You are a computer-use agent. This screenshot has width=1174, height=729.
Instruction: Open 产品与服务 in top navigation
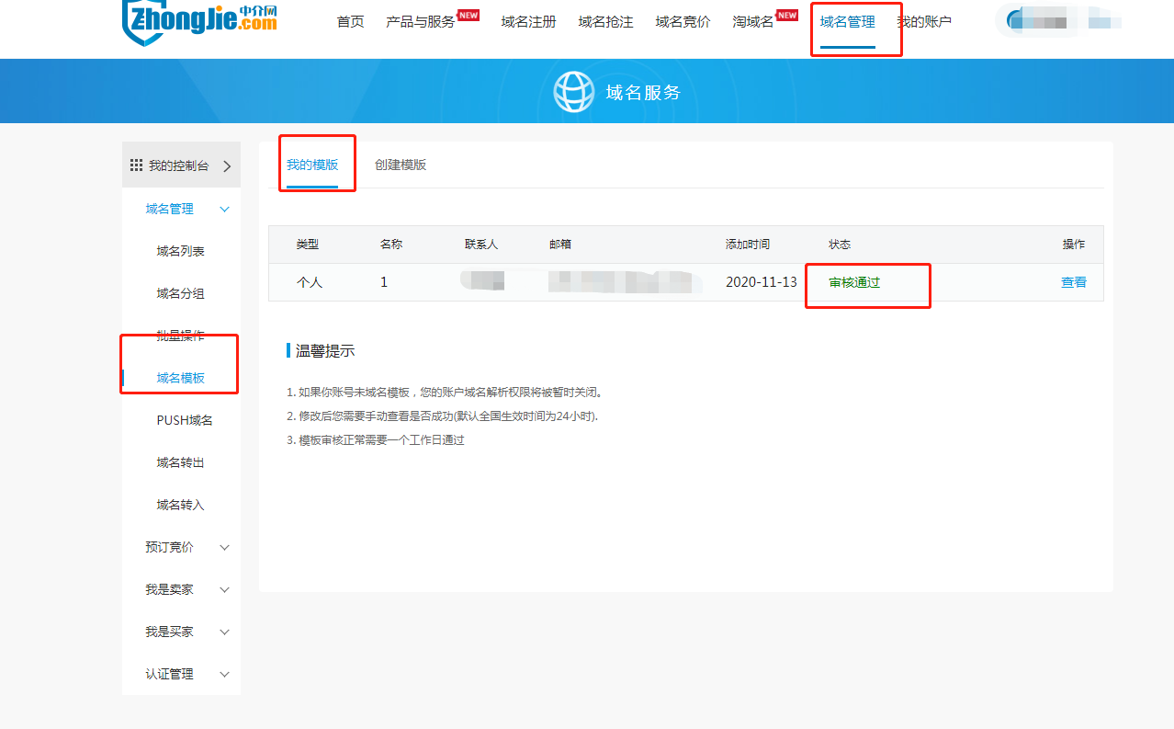(x=421, y=22)
